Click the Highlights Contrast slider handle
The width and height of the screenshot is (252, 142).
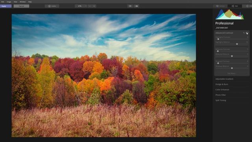[218, 39]
